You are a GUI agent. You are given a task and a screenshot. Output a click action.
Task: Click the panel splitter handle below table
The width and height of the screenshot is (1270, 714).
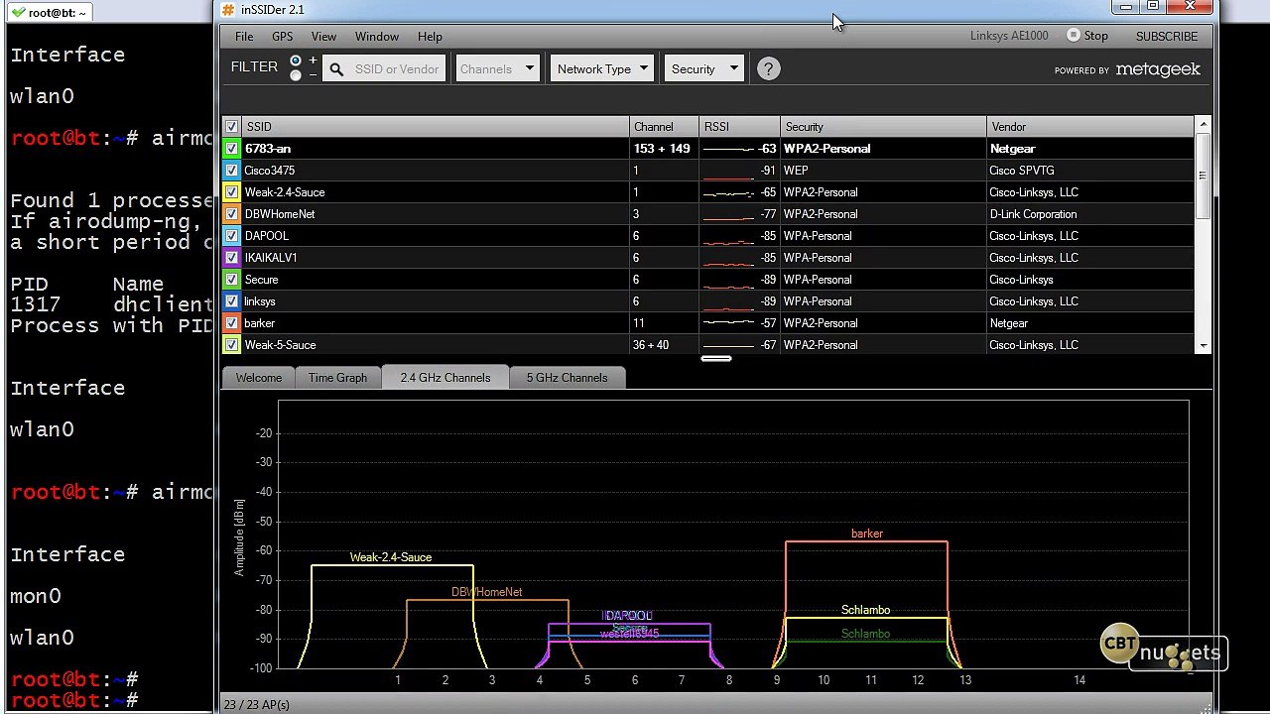tap(716, 359)
